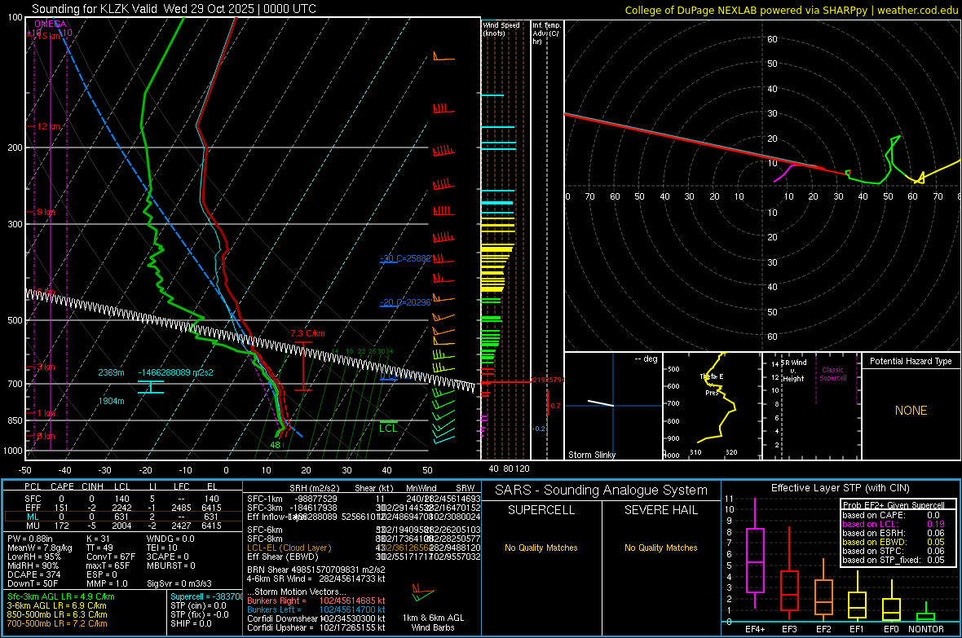Click the 'SigSvr = 0 m3/s3' value
The height and width of the screenshot is (638, 962).
tap(179, 584)
